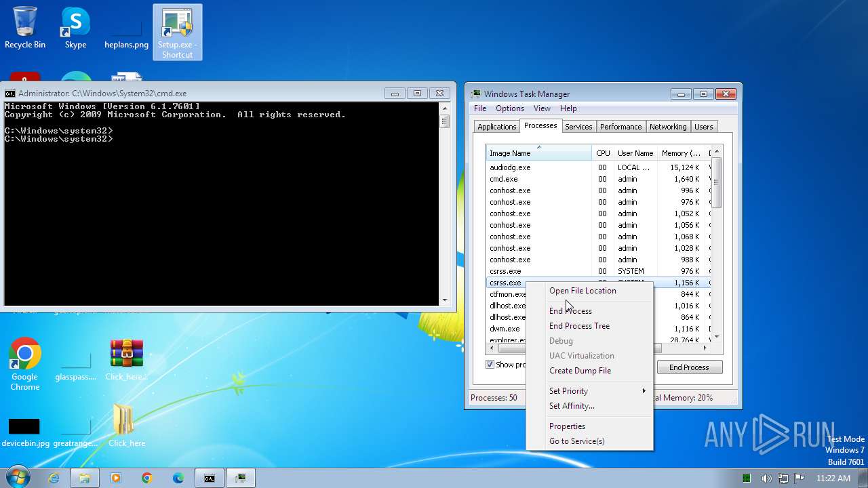Launch Skype from desktop shortcut

75,28
